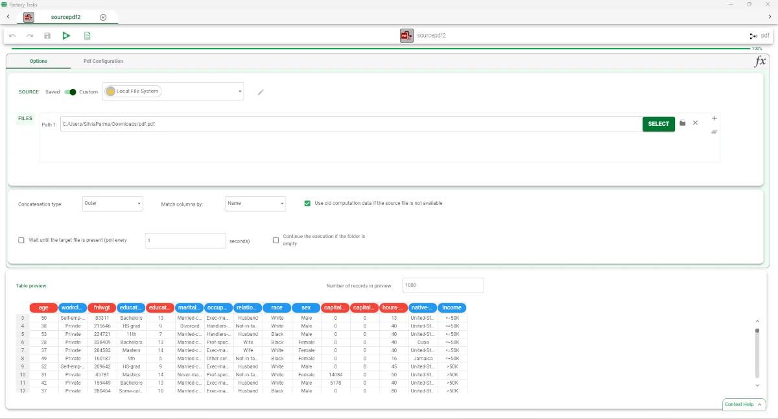The width and height of the screenshot is (778, 419).
Task: Click the cell showing Cuba
Action: (x=423, y=342)
